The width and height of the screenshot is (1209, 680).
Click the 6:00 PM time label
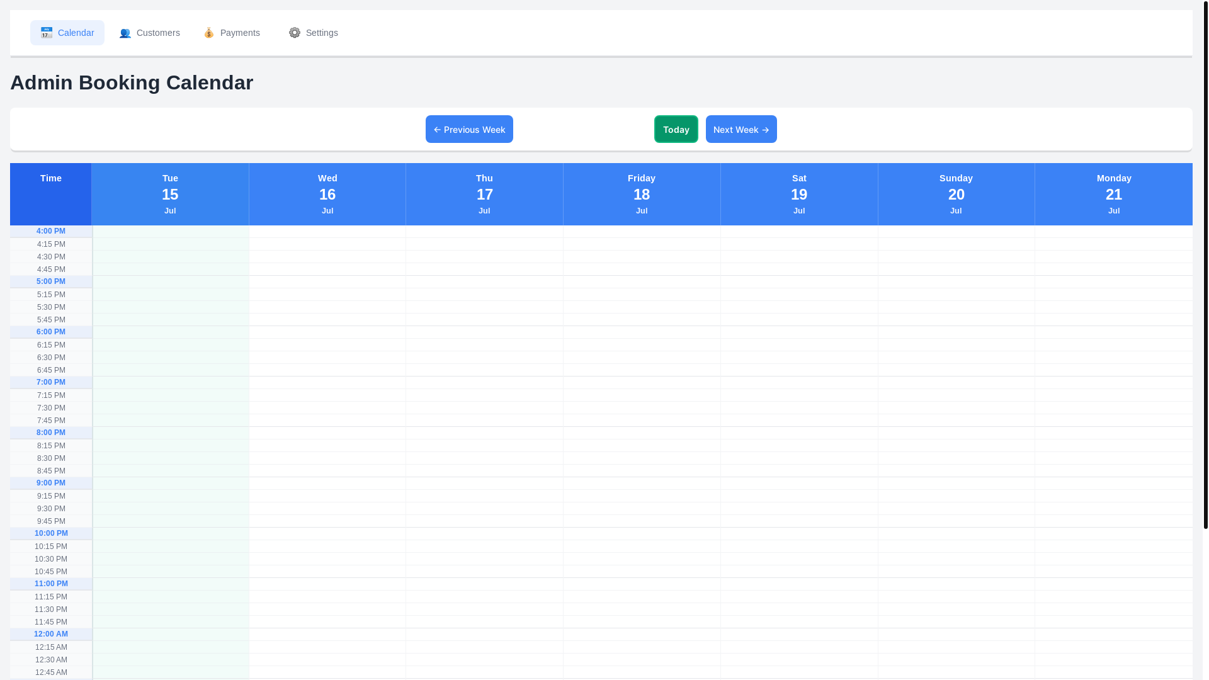tap(51, 332)
